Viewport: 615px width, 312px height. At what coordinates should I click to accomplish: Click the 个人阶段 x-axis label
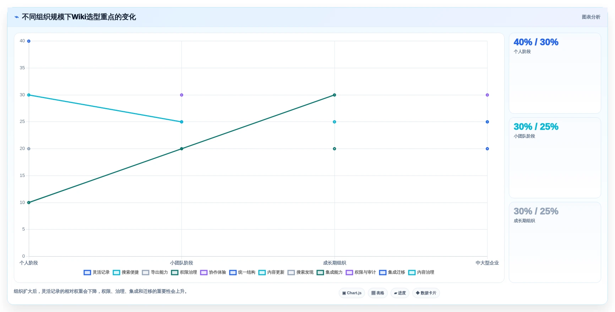(x=29, y=263)
